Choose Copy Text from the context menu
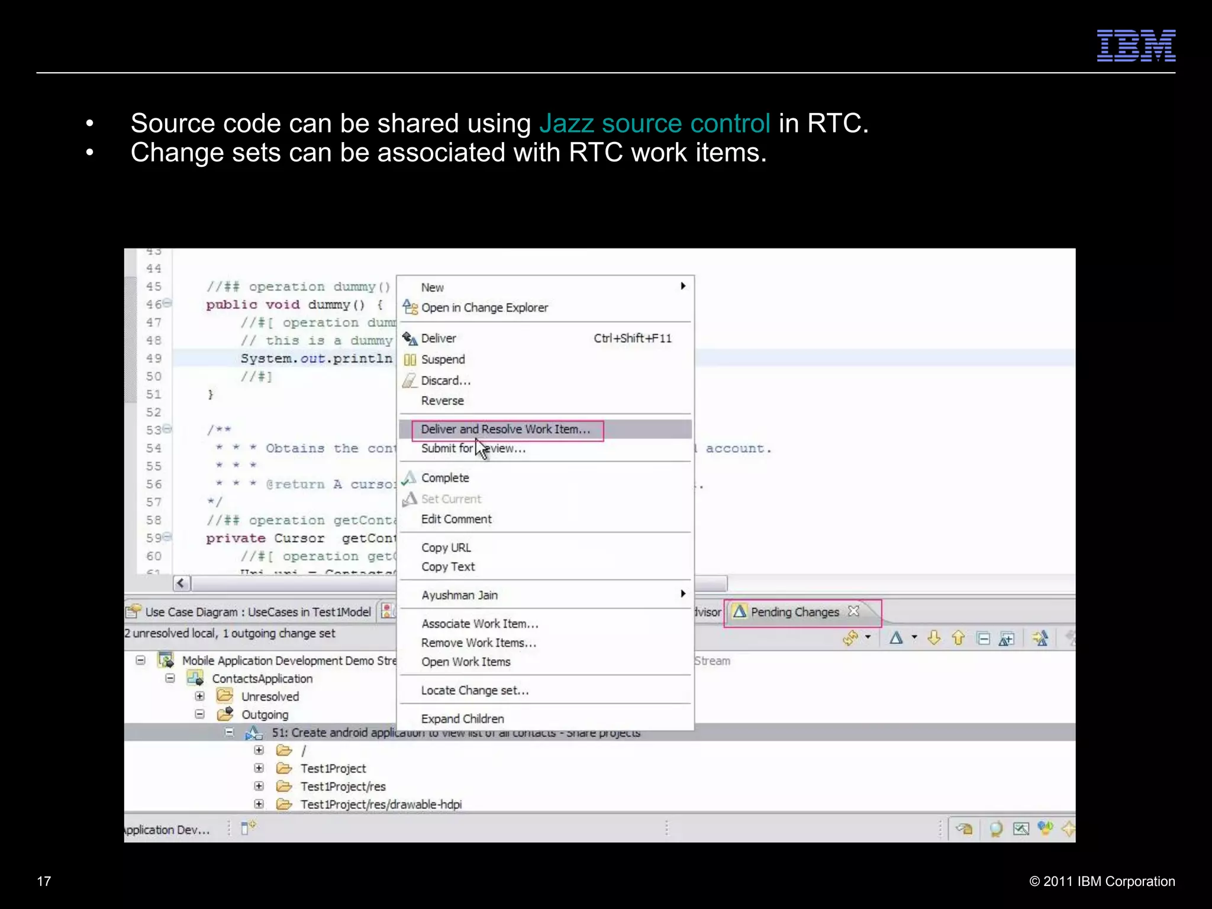This screenshot has width=1212, height=909. tap(545, 566)
